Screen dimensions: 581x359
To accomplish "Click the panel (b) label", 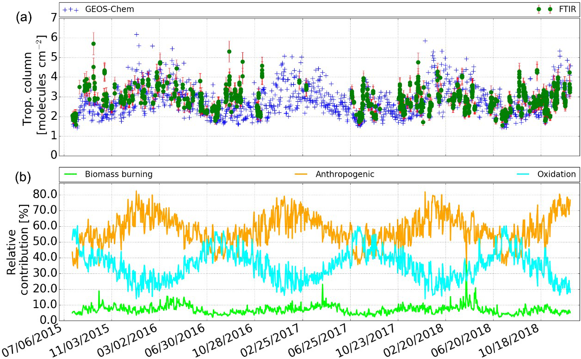I will coord(24,177).
